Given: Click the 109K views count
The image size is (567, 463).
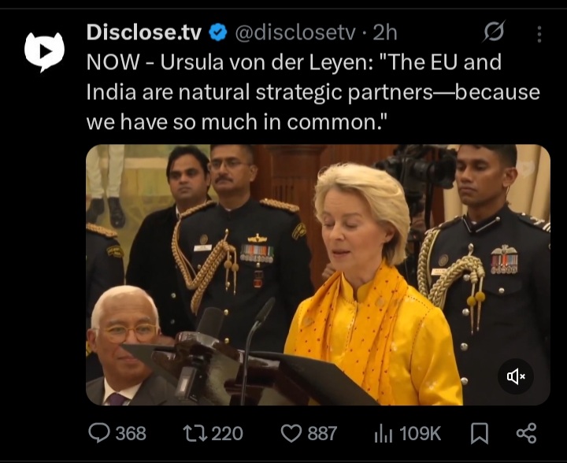Looking at the screenshot, I should click(421, 433).
